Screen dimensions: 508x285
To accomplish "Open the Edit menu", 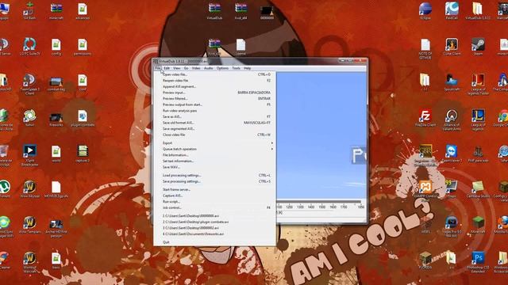I will coord(167,68).
